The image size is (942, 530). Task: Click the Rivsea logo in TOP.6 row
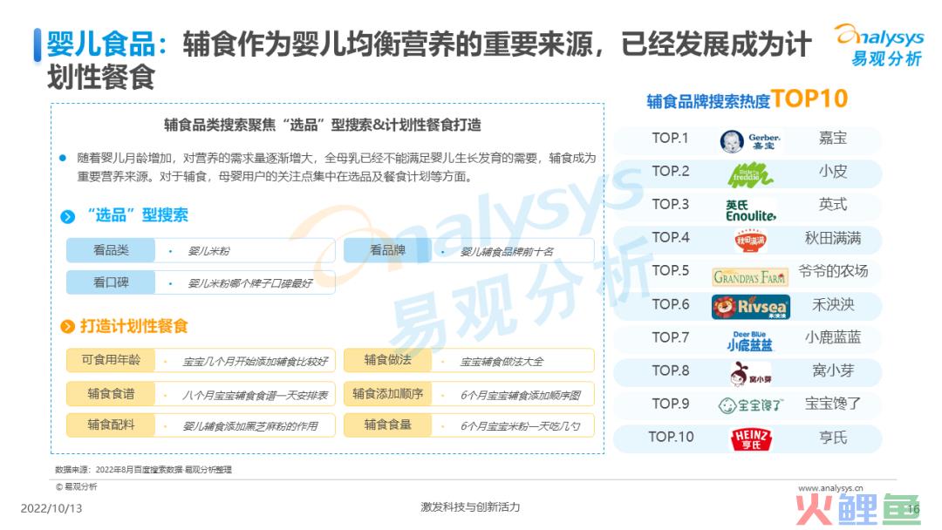click(750, 307)
